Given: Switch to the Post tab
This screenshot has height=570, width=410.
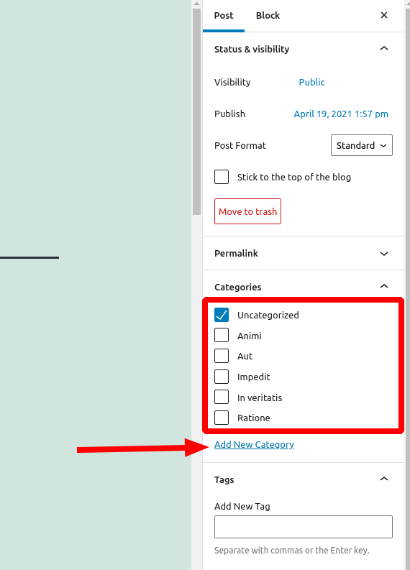Looking at the screenshot, I should click(x=224, y=16).
